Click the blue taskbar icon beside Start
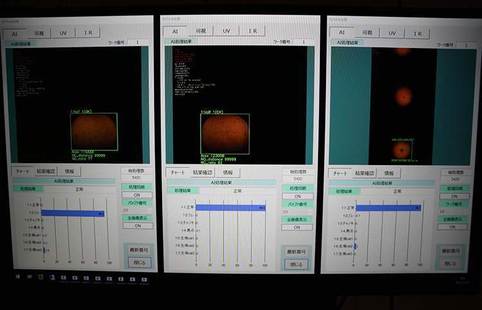 click(x=29, y=277)
